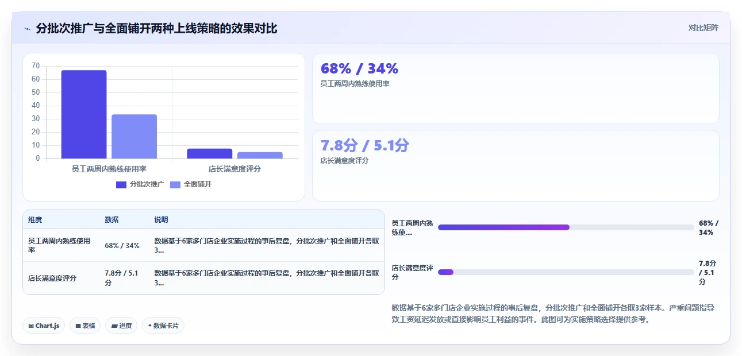Click the footnote paragraph starting 数据基于6家多门店企业
Screen dimensions: 742x356
click(x=553, y=314)
